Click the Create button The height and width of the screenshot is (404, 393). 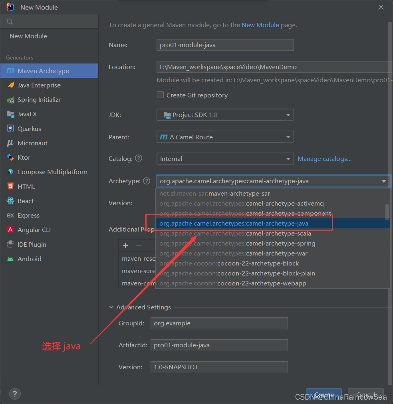pos(324,394)
